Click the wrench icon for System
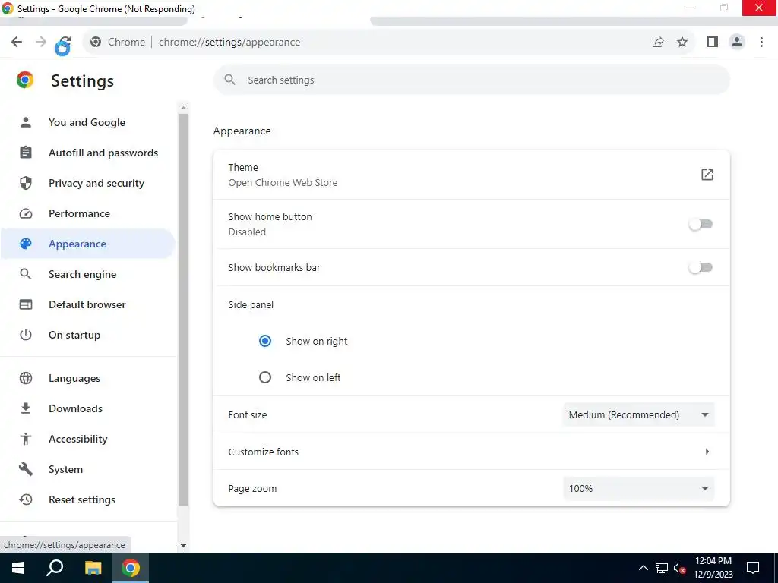Screen dimensions: 778x583 tap(26, 469)
